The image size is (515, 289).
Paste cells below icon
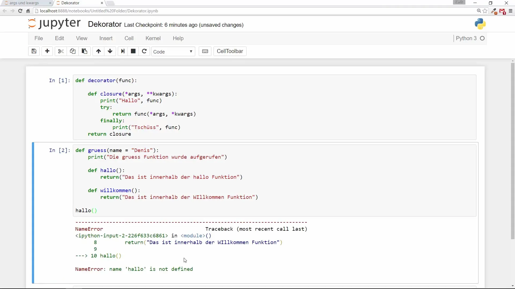(84, 51)
